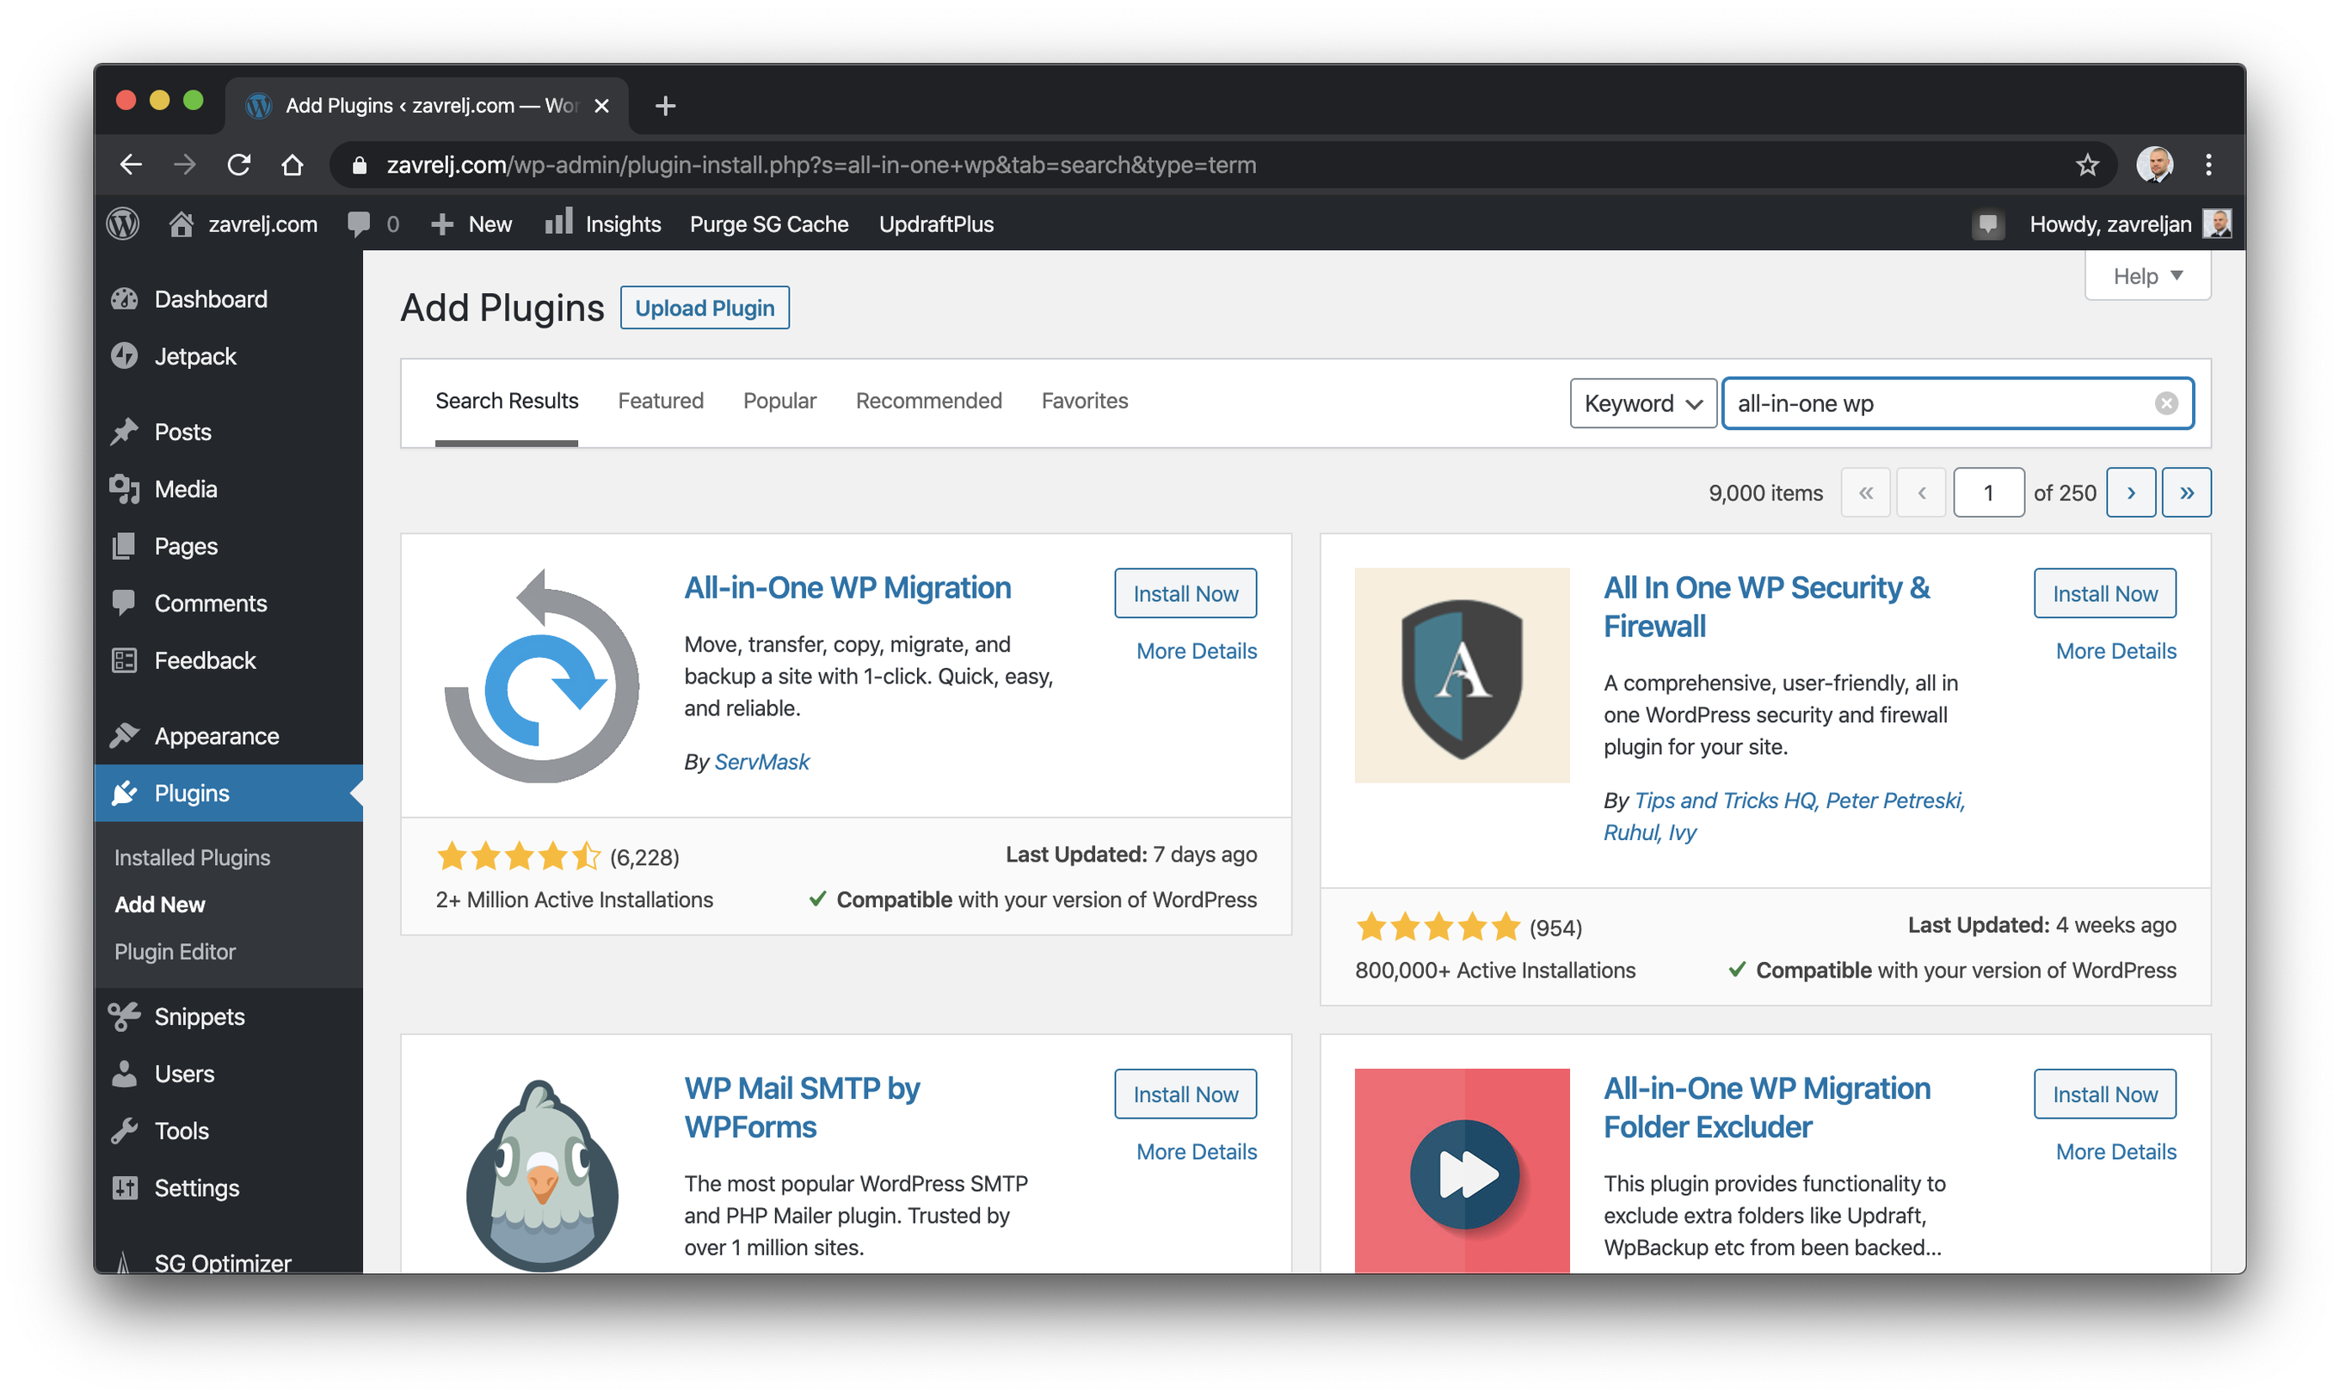The image size is (2340, 1398).
Task: Open Pages menu in sidebar
Action: 228,545
